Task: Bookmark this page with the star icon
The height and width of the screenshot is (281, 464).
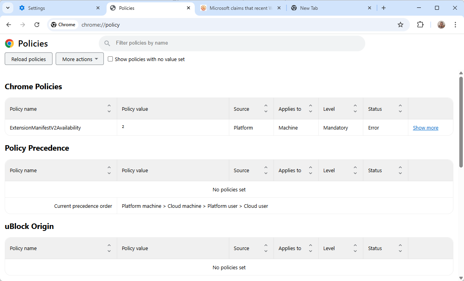Action: click(401, 25)
